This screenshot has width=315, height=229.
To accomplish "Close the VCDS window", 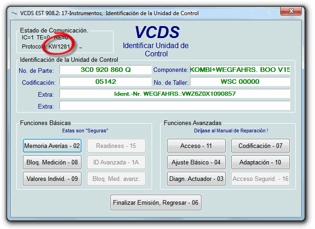I will click(291, 11).
